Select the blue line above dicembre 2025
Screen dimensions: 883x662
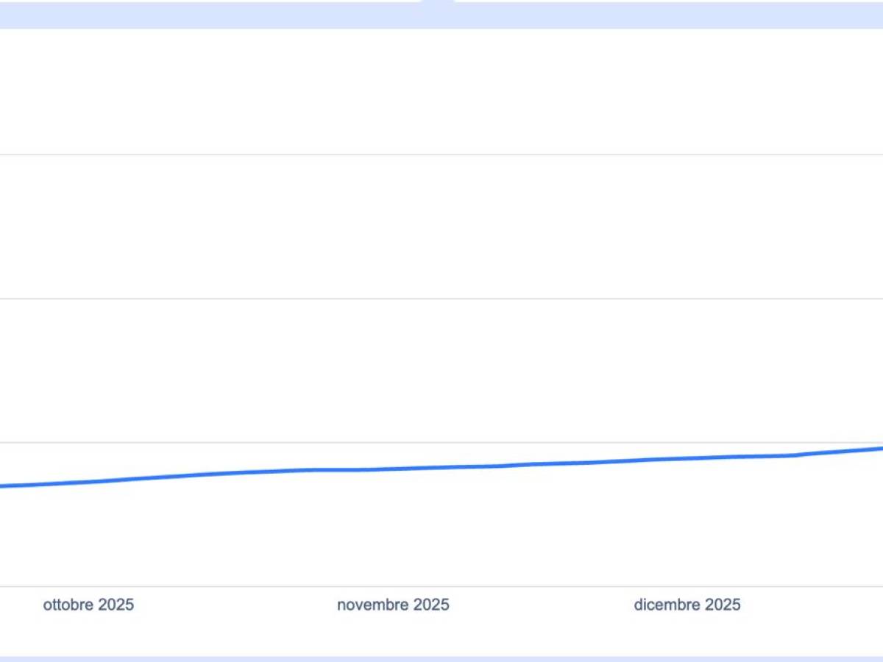click(x=687, y=458)
